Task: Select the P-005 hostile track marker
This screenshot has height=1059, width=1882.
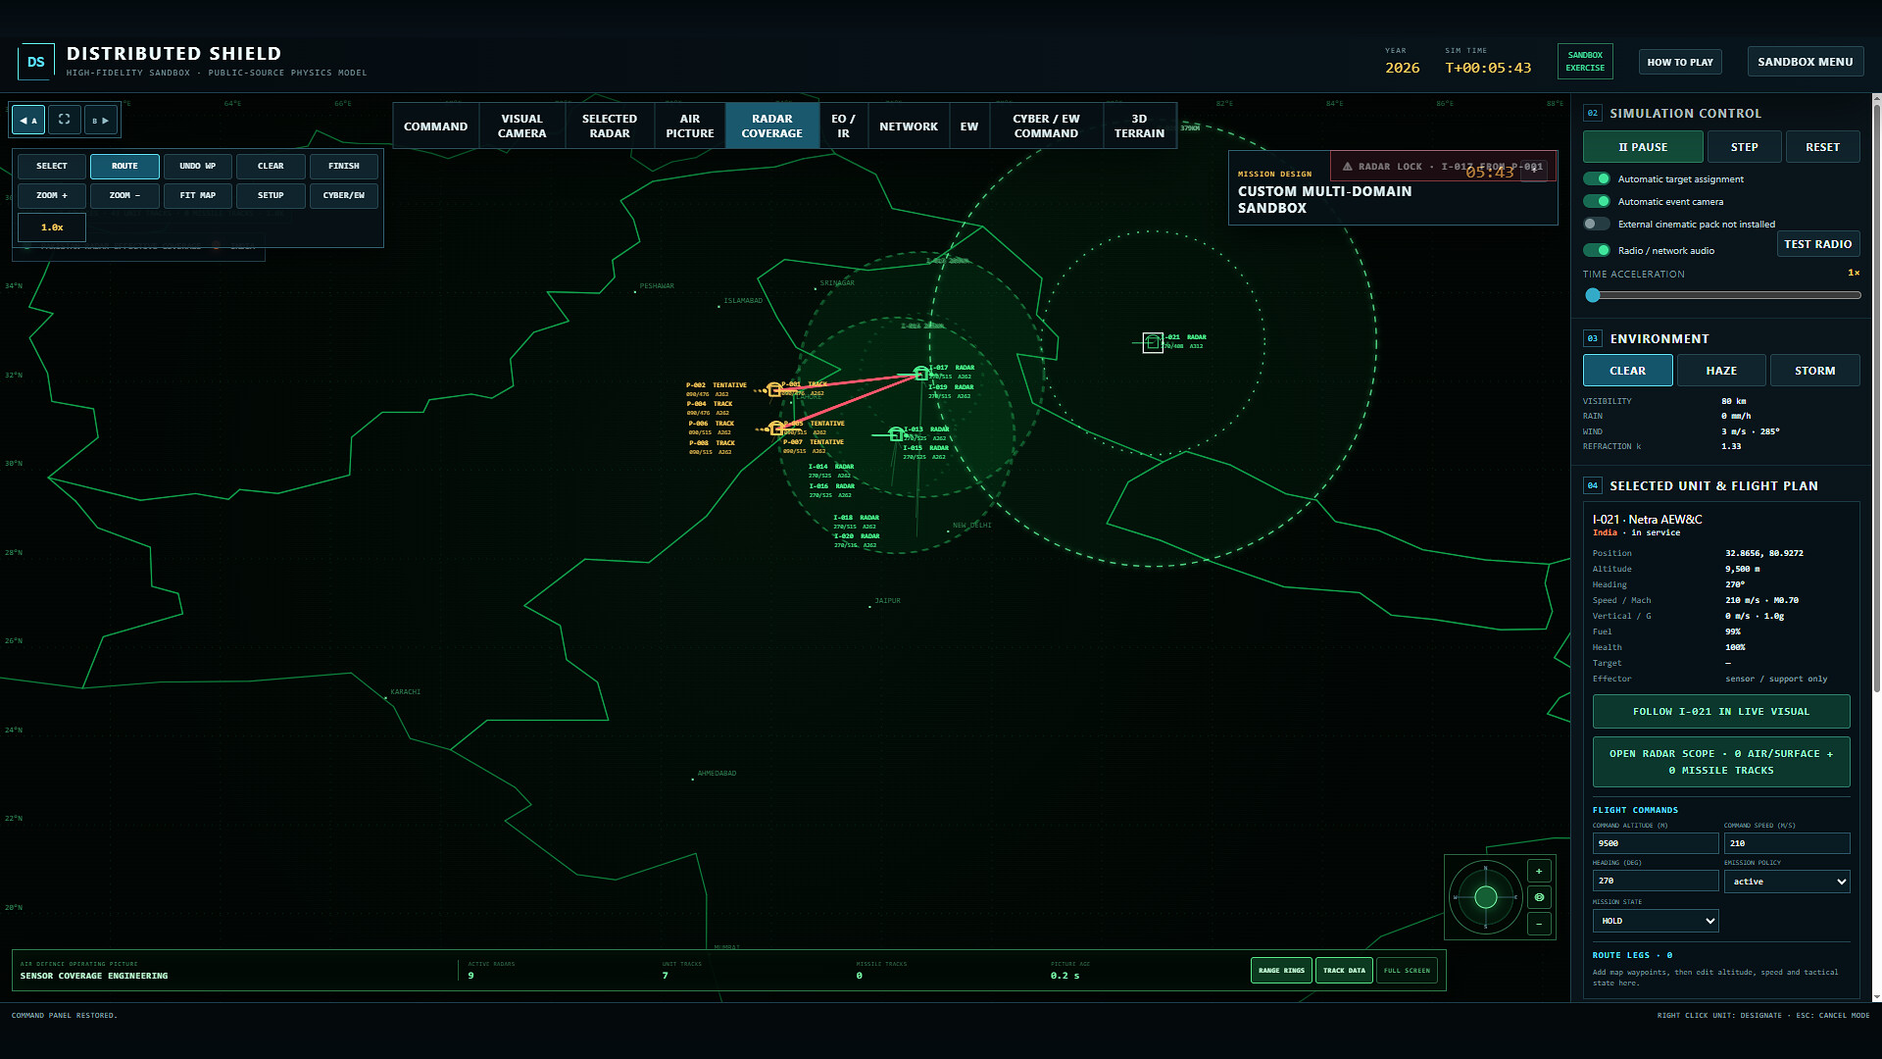Action: 776,429
